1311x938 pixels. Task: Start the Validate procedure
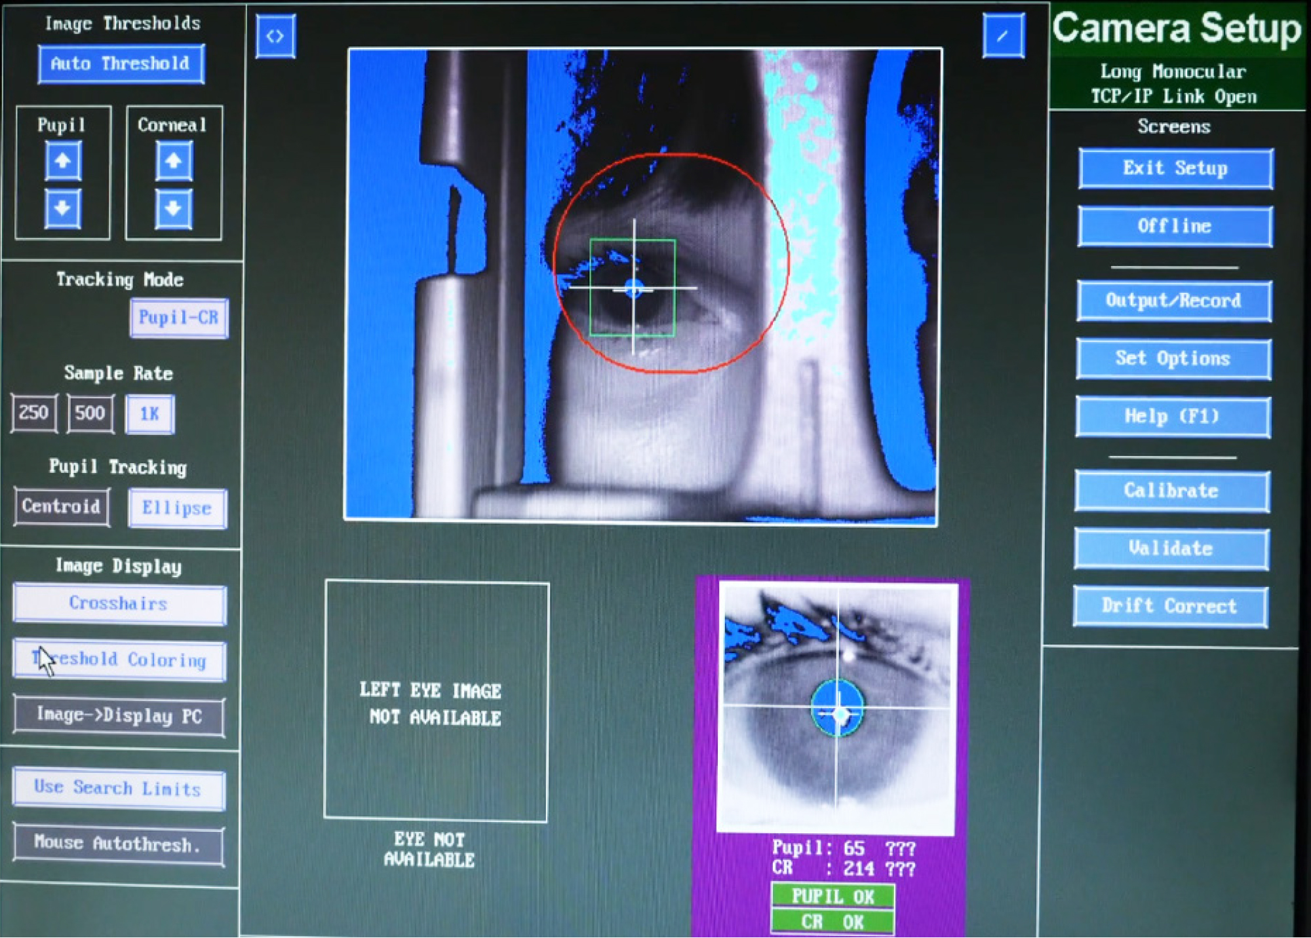[1171, 549]
